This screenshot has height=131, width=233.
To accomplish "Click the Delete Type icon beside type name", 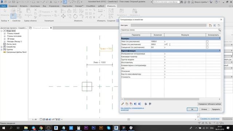I will [x=219, y=25].
